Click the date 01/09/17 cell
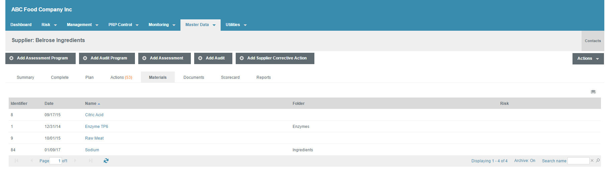 point(53,150)
